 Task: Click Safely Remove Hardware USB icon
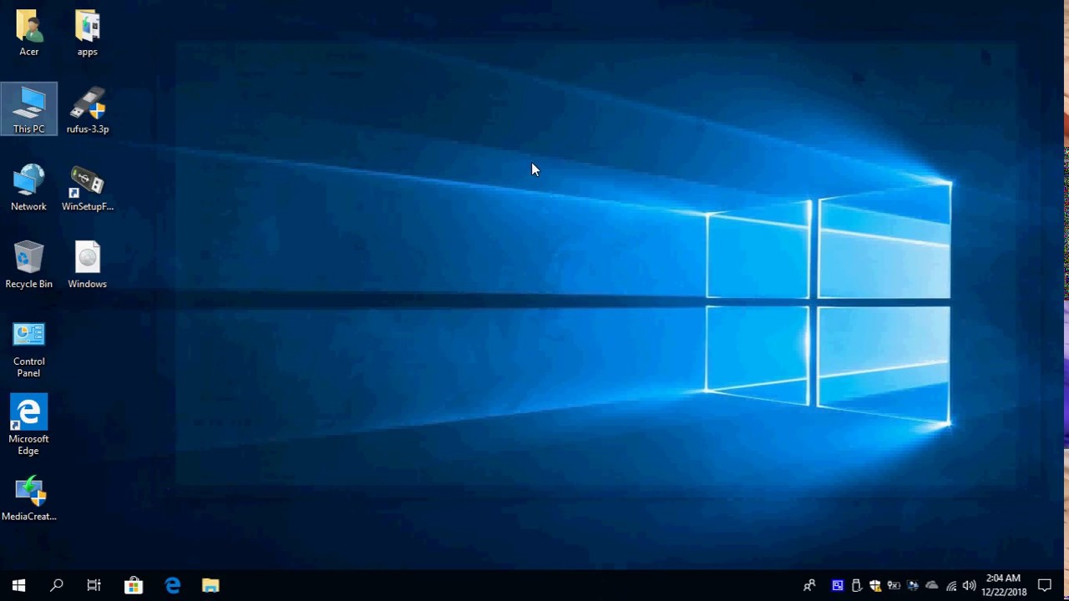click(856, 585)
